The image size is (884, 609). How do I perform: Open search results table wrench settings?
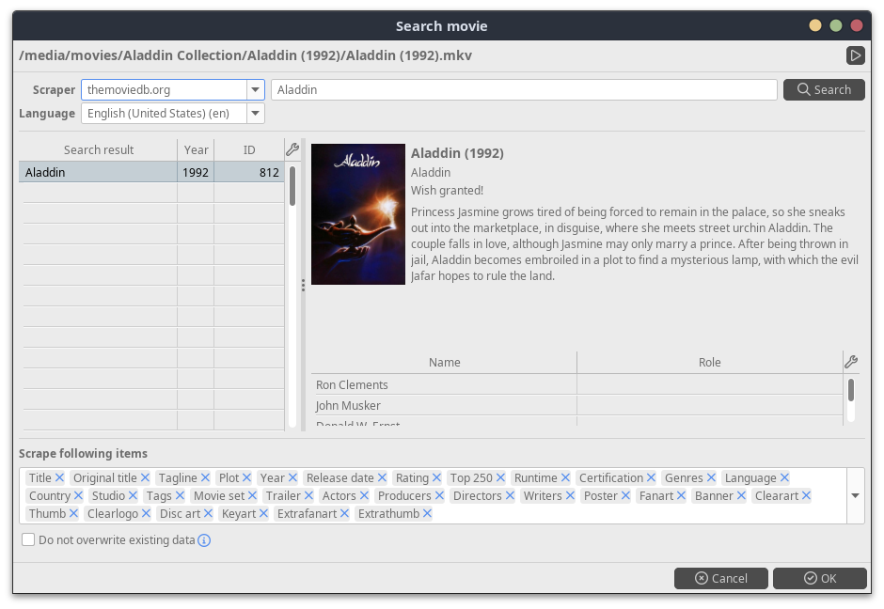coord(292,150)
